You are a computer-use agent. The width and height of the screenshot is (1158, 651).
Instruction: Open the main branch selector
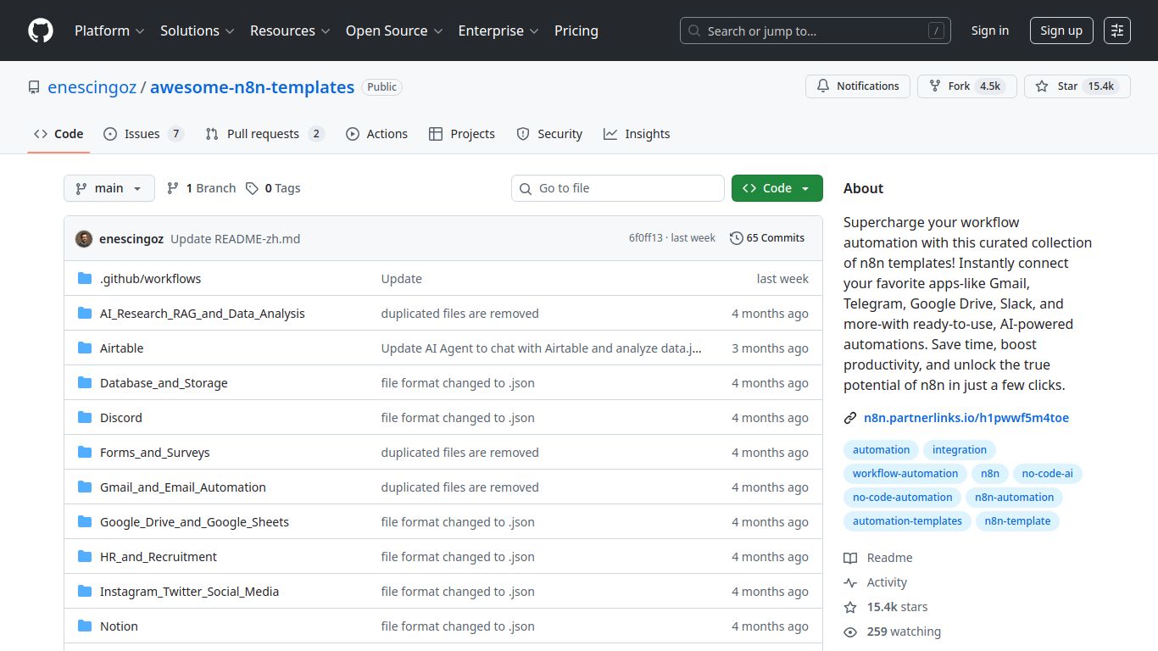(109, 187)
